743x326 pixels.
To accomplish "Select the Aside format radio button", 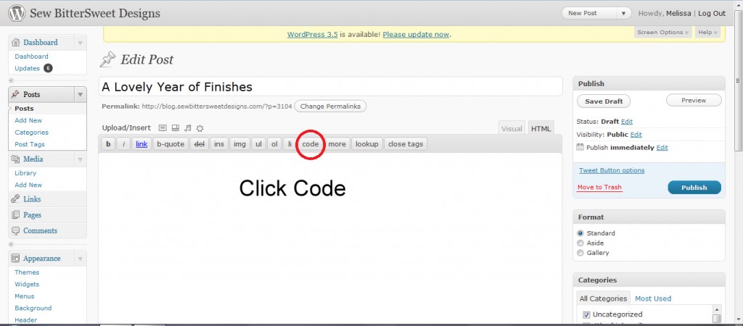I will pyautogui.click(x=580, y=243).
